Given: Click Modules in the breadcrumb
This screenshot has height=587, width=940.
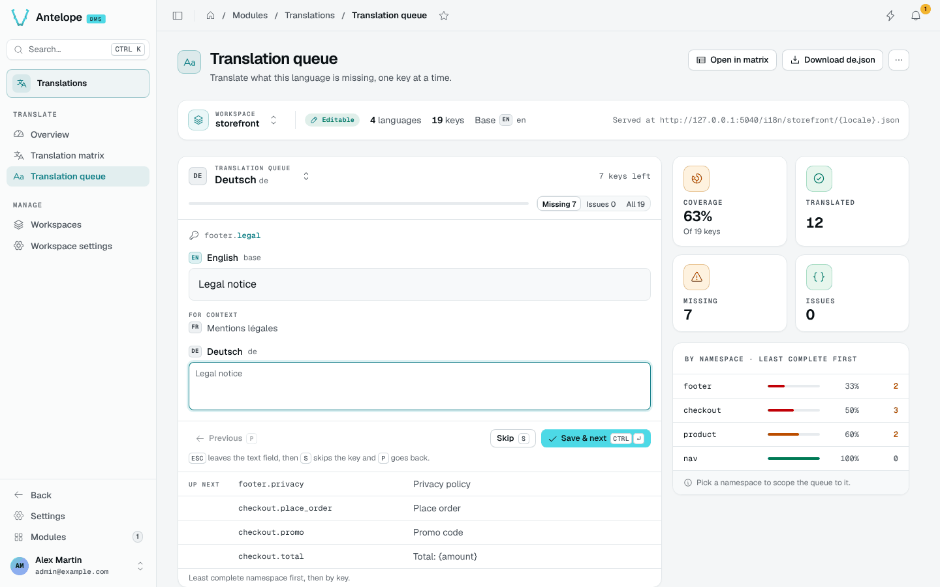Looking at the screenshot, I should coord(250,16).
